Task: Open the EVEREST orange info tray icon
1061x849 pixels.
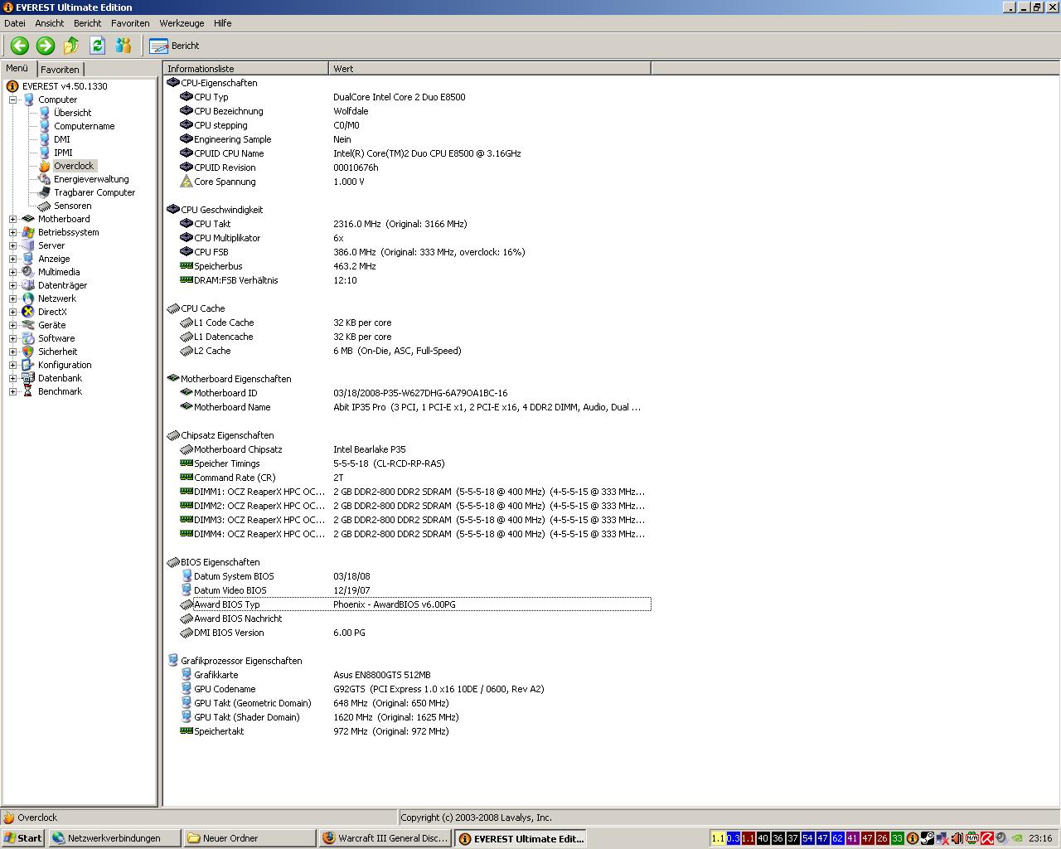Action: (913, 838)
